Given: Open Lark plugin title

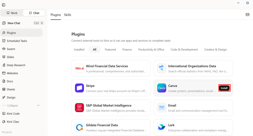Looking at the screenshot, I should point(171,125).
